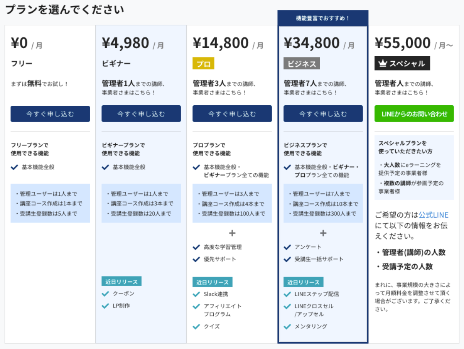The image size is (464, 349).
Task: Click the plus icon in プロ plan column
Action: 232,233
